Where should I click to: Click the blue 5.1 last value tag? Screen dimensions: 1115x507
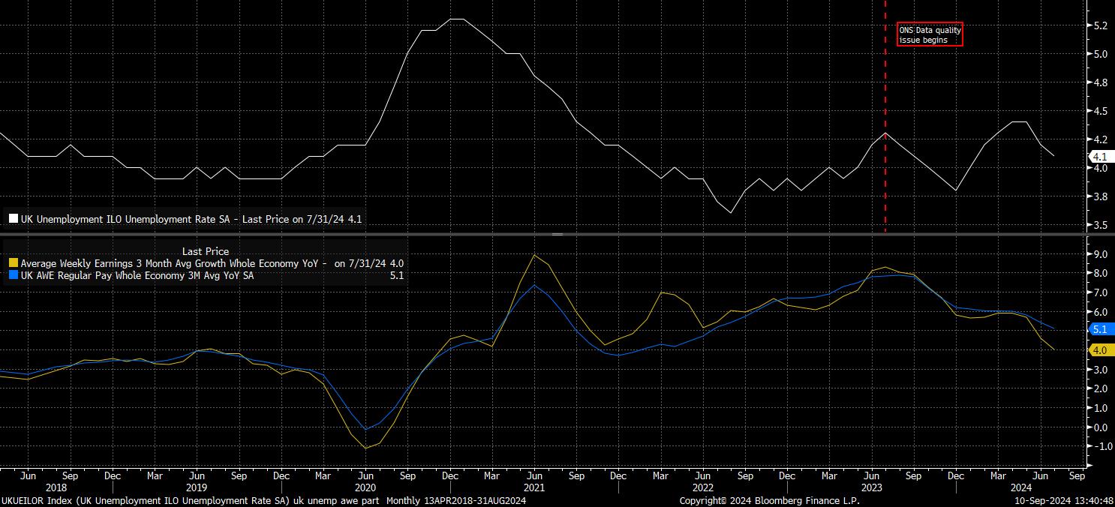coord(1100,329)
